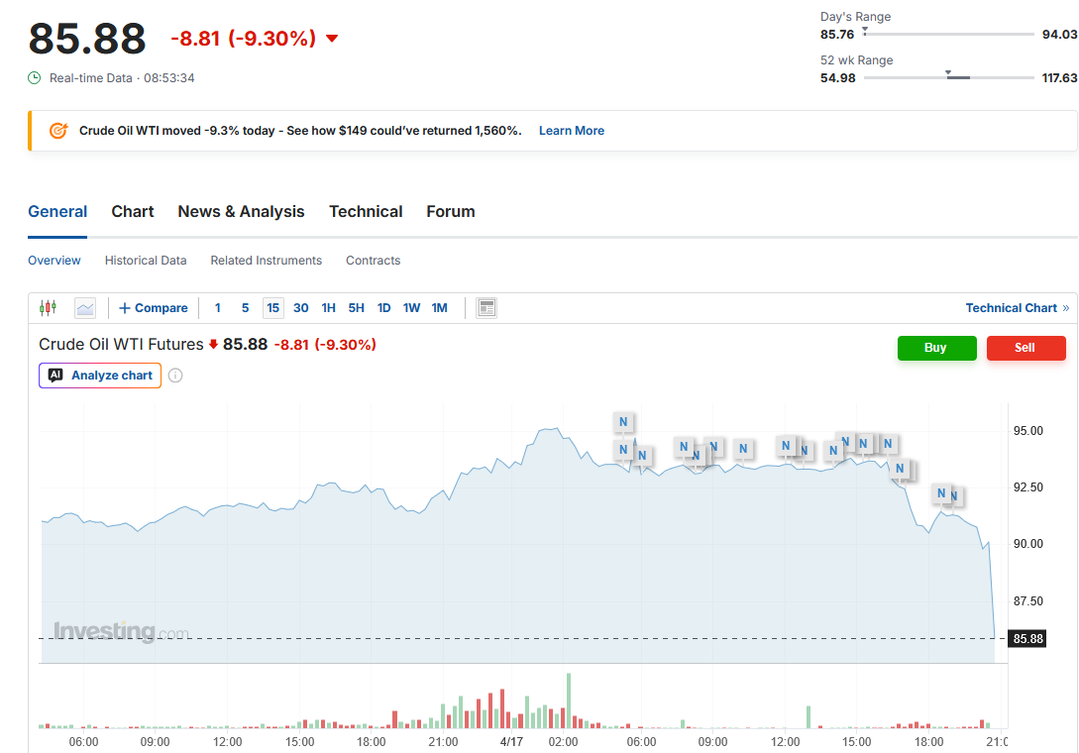This screenshot has height=753, width=1079.
Task: Set chart interval to 1 minute
Action: click(217, 308)
